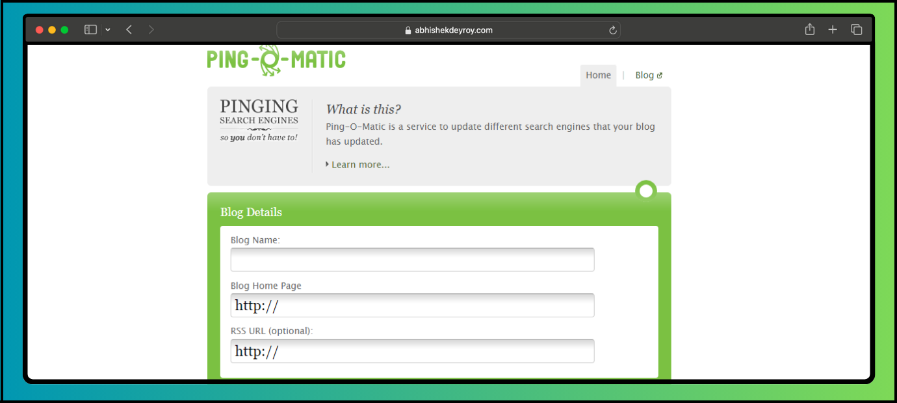Select the Home tab
Viewport: 897px width, 403px height.
pos(598,75)
